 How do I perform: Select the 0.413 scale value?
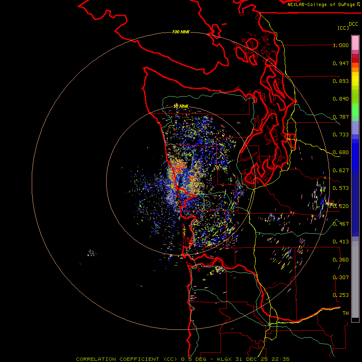pyautogui.click(x=341, y=242)
